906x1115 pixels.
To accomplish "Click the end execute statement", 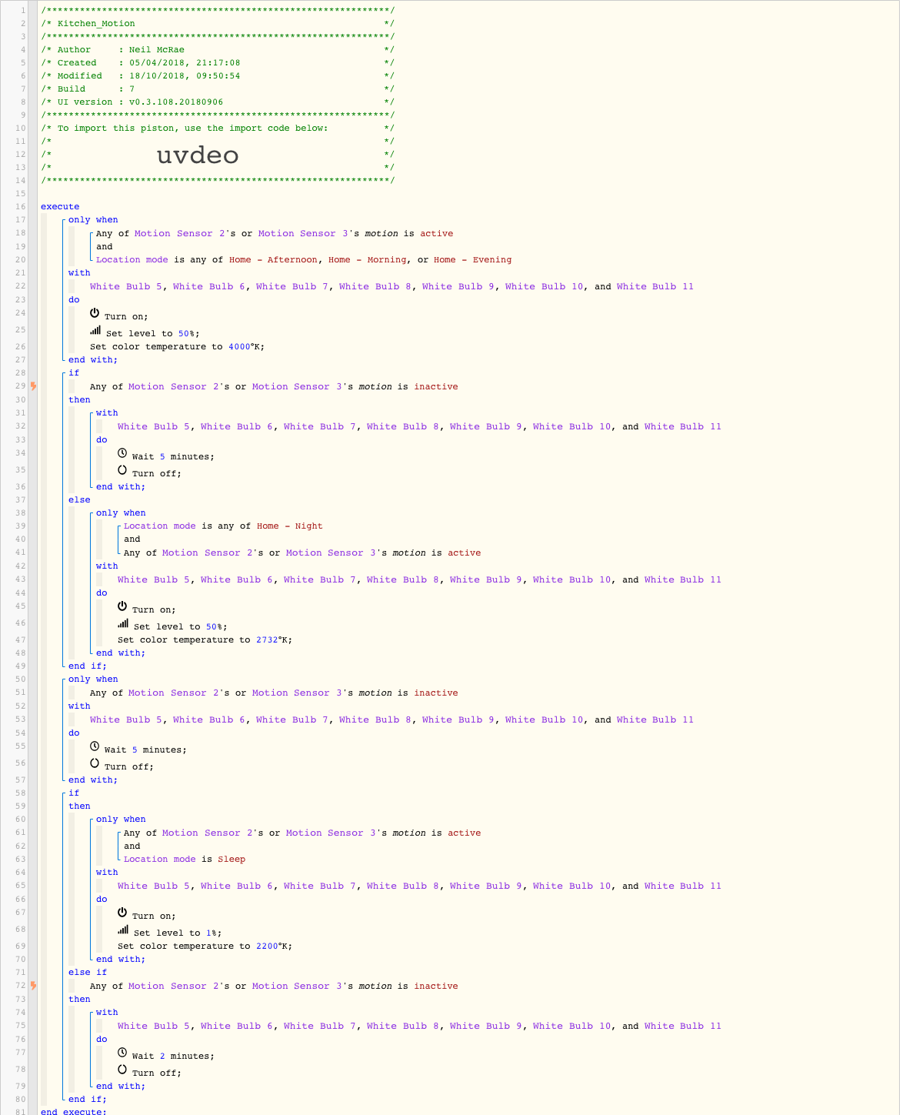I will coord(74,1111).
